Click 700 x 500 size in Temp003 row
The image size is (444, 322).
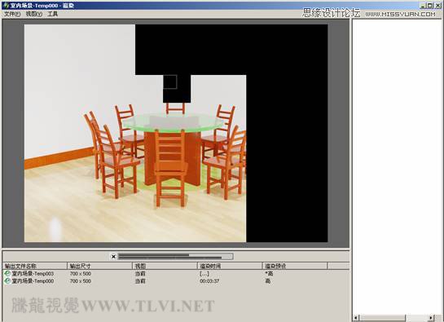click(x=81, y=274)
